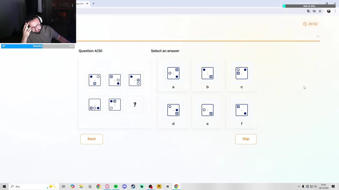
Task: Show hidden system tray icons
Action: click(x=299, y=187)
